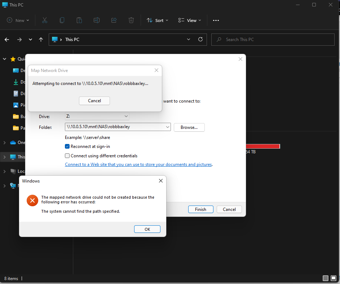Switch to large thumbnails view icon
Screen dimensions: 340x284
pos(334,278)
